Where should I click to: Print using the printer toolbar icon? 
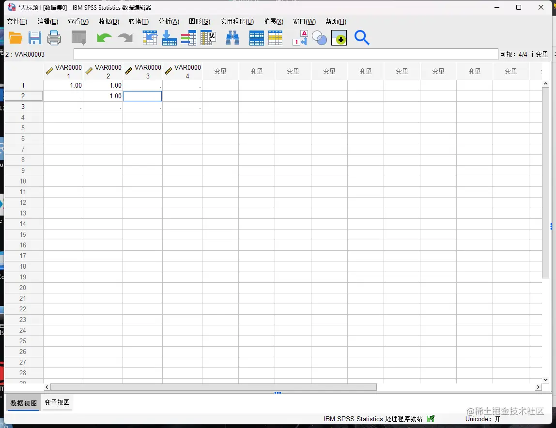pyautogui.click(x=54, y=38)
